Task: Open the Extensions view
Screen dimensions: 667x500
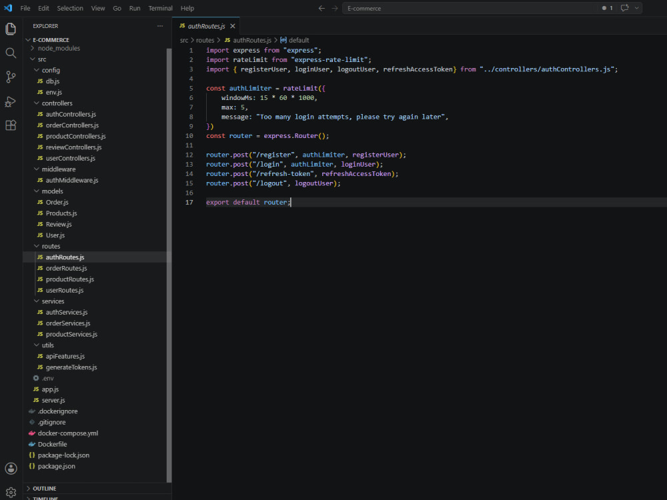Action: (x=11, y=125)
